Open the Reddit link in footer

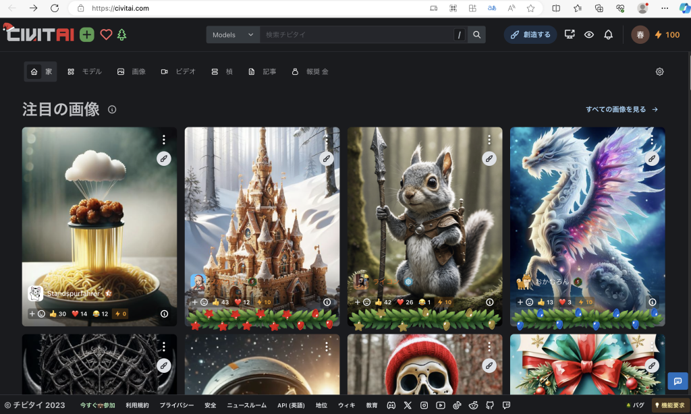coord(473,405)
